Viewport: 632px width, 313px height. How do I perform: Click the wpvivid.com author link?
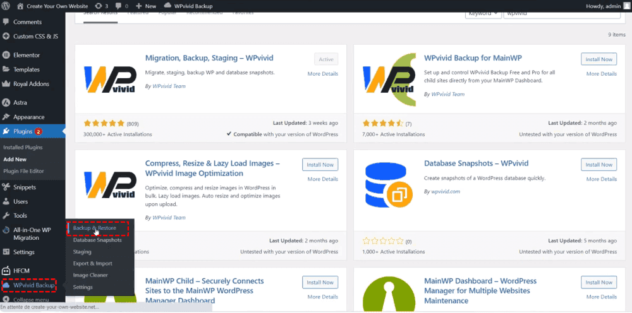pyautogui.click(x=446, y=191)
